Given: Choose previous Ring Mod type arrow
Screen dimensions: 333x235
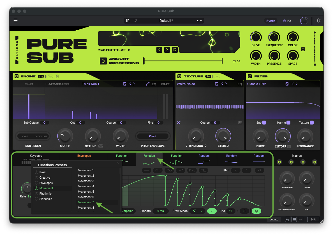Looking at the screenshot, I should (186, 146).
